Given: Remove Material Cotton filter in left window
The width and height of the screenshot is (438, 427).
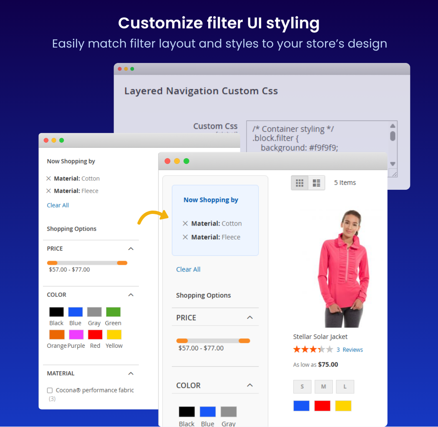Looking at the screenshot, I should click(x=49, y=178).
